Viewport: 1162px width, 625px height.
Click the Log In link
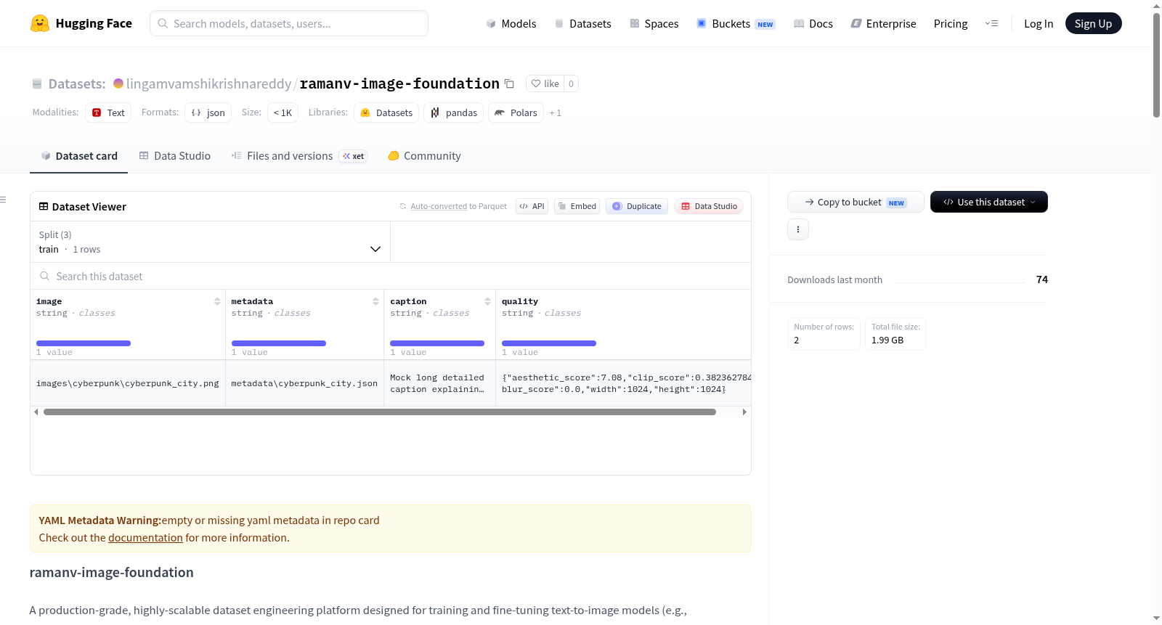[x=1039, y=24]
